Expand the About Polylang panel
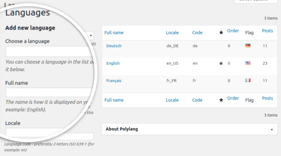281x156 pixels. pyautogui.click(x=272, y=130)
